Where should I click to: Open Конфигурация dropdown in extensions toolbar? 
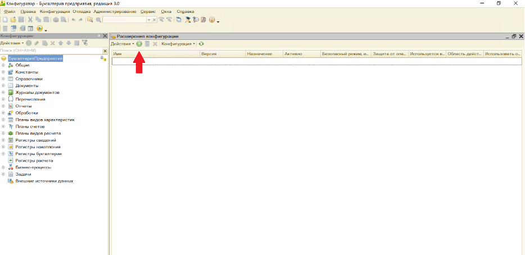pos(178,44)
